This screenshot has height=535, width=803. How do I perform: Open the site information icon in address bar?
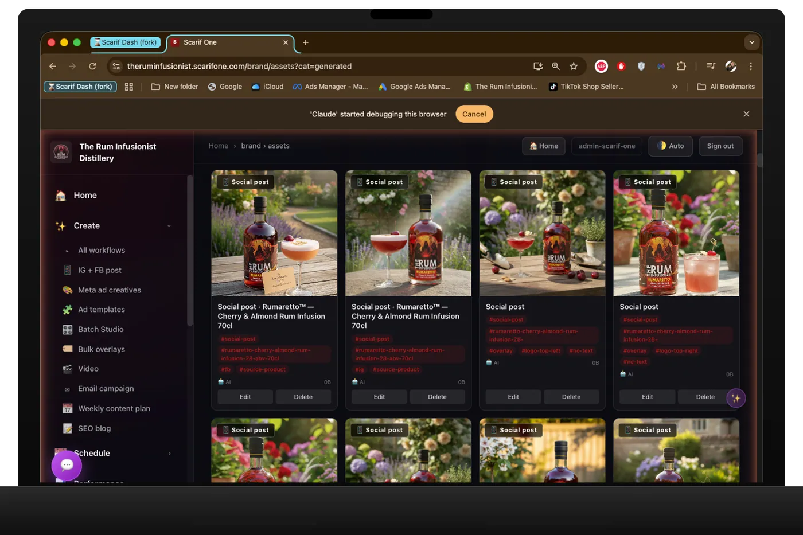pyautogui.click(x=116, y=66)
